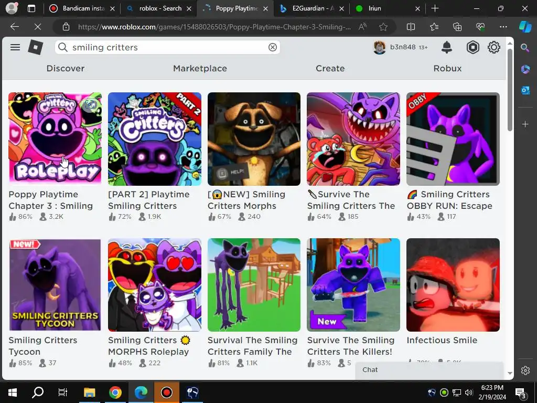Open Smiling Critters Tycoon thumbnail
This screenshot has width=537, height=403.
pyautogui.click(x=55, y=285)
